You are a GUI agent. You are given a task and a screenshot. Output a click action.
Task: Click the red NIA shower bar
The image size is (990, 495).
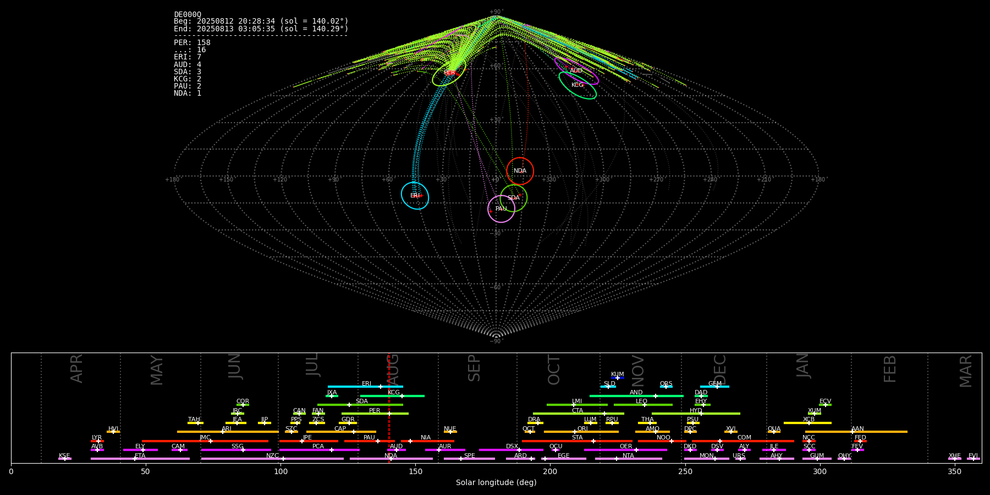click(x=427, y=441)
